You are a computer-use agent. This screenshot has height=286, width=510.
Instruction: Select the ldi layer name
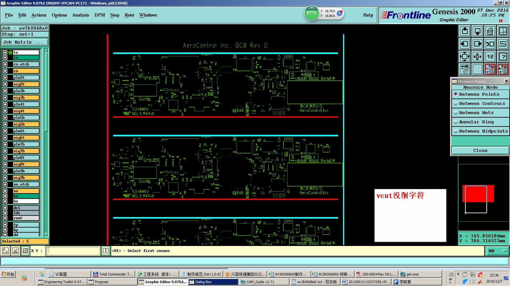[26, 213]
